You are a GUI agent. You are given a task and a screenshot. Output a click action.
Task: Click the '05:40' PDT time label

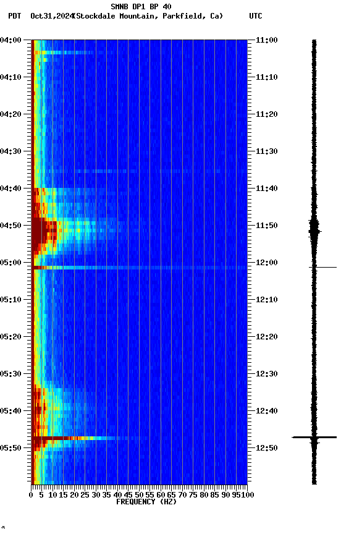tap(11, 411)
